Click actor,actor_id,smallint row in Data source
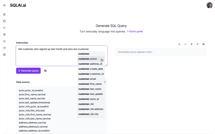The height and width of the screenshot is (134, 215). [x=31, y=91]
